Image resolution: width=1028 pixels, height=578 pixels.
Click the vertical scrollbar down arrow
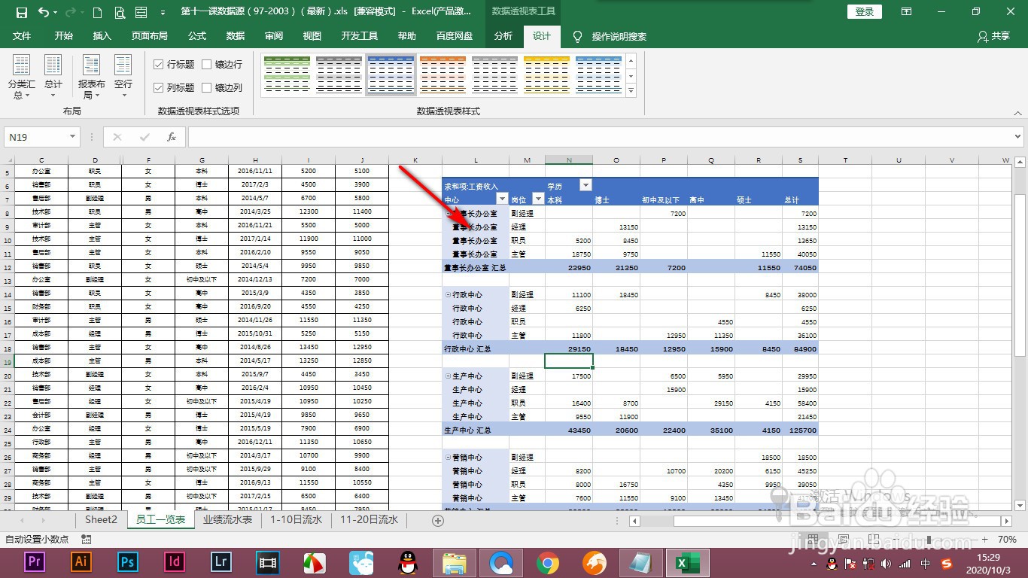(x=1020, y=504)
